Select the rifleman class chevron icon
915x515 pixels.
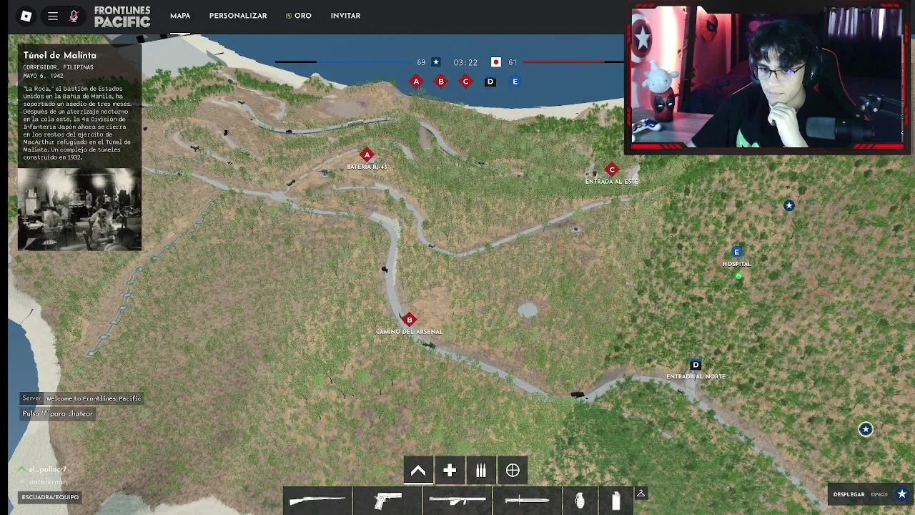pos(418,471)
